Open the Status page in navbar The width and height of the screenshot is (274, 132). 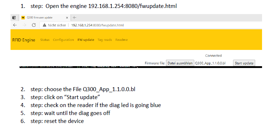pos(45,40)
